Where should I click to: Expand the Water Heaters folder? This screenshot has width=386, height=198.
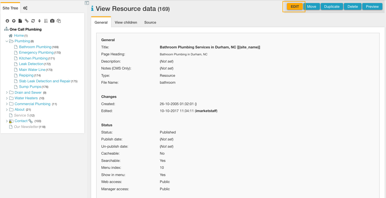[7, 98]
